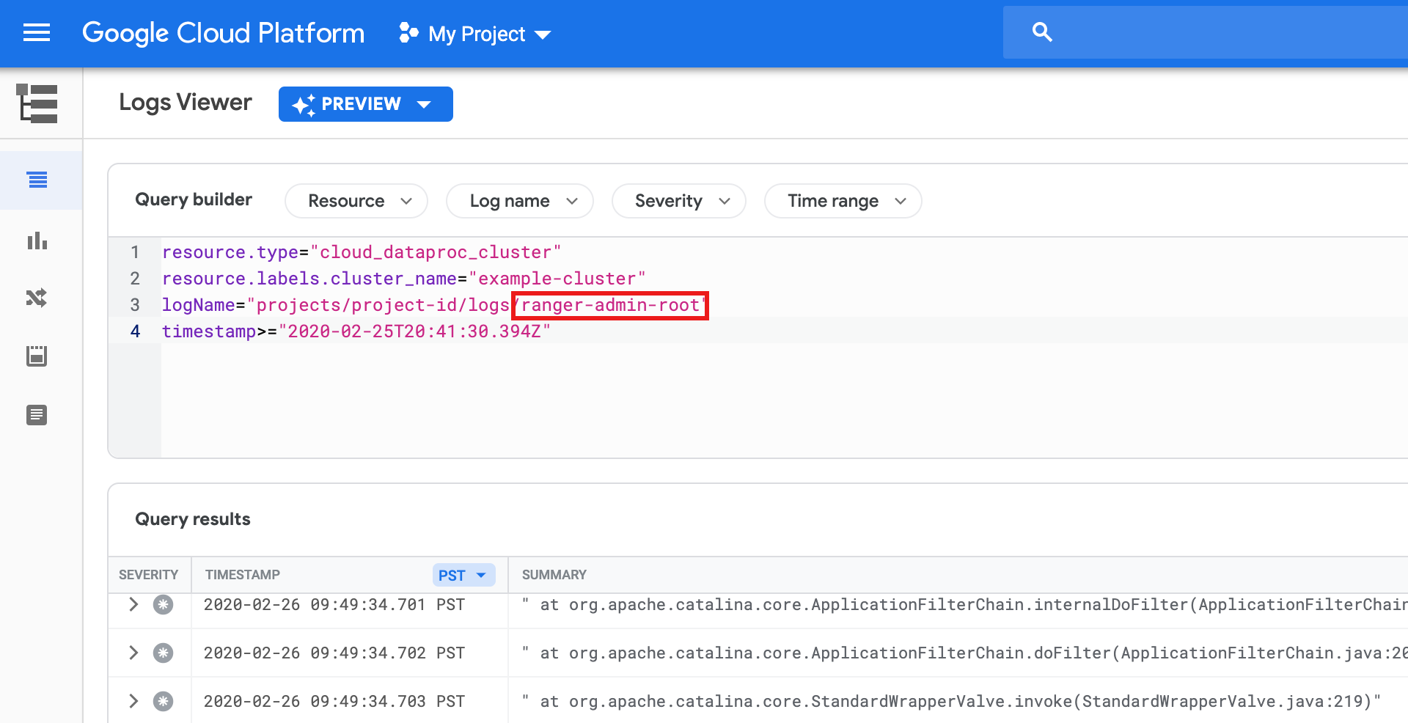This screenshot has height=723, width=1408.
Task: Click the timestamp line in query editor
Action: pyautogui.click(x=356, y=331)
